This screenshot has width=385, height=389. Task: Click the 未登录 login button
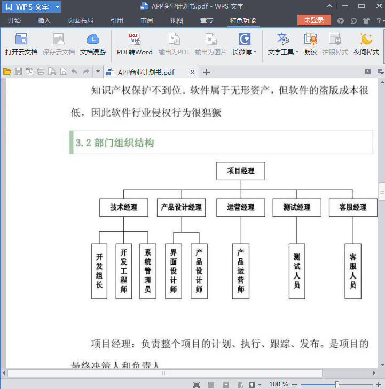pyautogui.click(x=314, y=20)
